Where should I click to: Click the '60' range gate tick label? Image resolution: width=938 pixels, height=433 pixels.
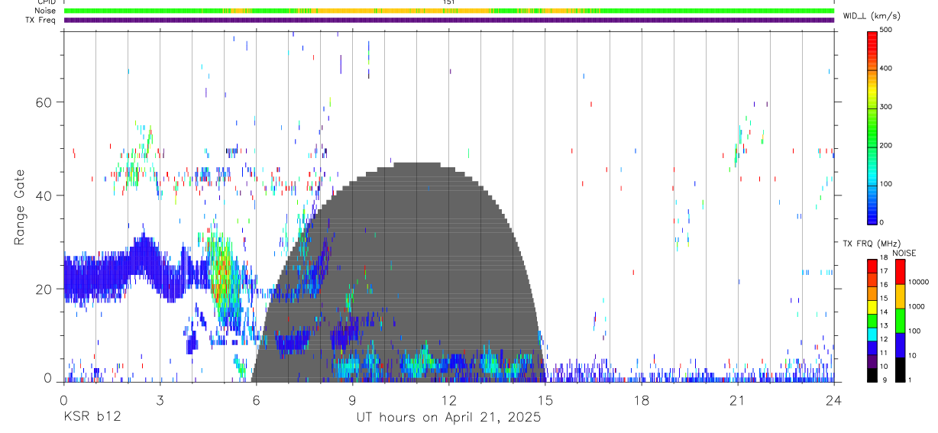pyautogui.click(x=45, y=102)
